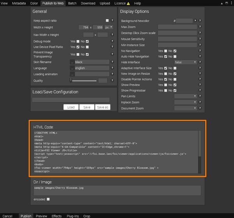This screenshot has height=218, width=234.
Task: Click Cancel in the bottom bar
Action: (x=7, y=216)
